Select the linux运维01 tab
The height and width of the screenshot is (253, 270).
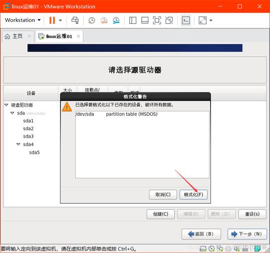pyautogui.click(x=59, y=36)
